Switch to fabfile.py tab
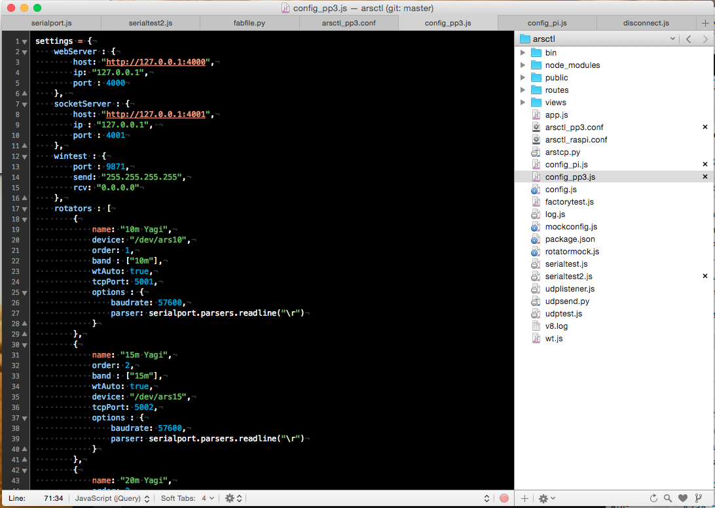 (249, 23)
